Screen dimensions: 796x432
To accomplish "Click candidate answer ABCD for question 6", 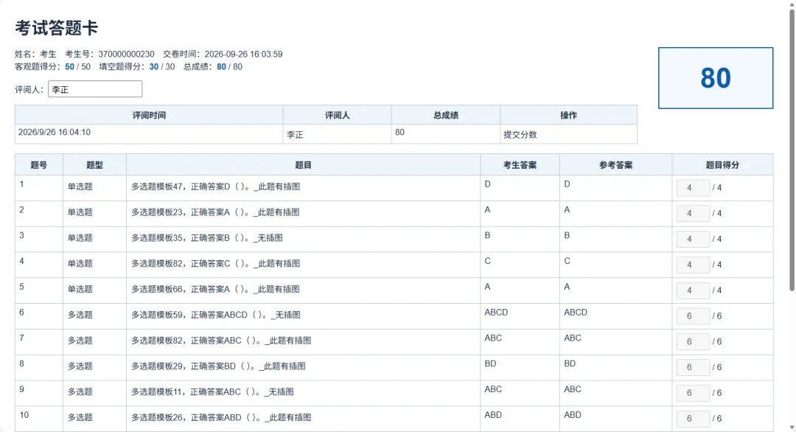I will [x=496, y=313].
